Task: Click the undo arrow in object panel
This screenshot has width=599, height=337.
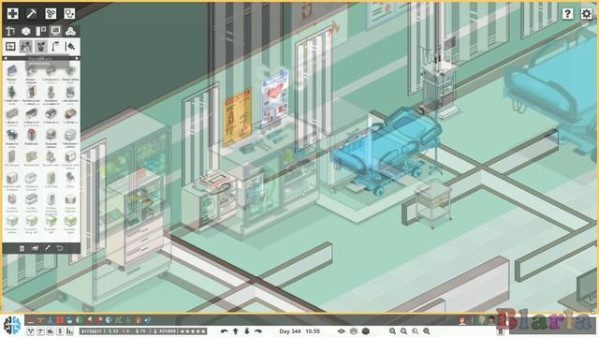Action: [60, 248]
